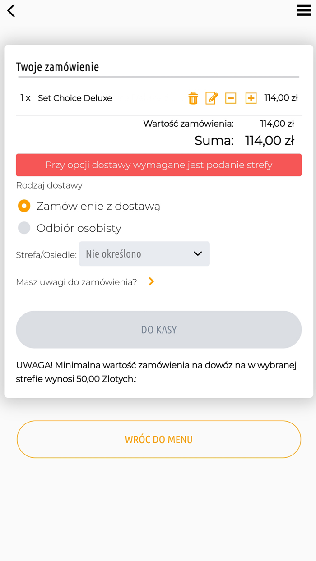Open the hamburger menu at top right
The width and height of the screenshot is (316, 561).
304,10
